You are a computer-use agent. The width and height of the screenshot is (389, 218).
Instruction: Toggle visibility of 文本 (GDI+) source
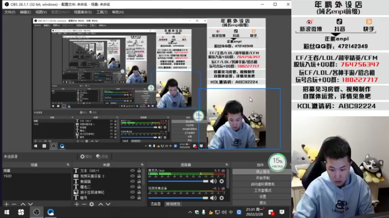[x=132, y=171]
